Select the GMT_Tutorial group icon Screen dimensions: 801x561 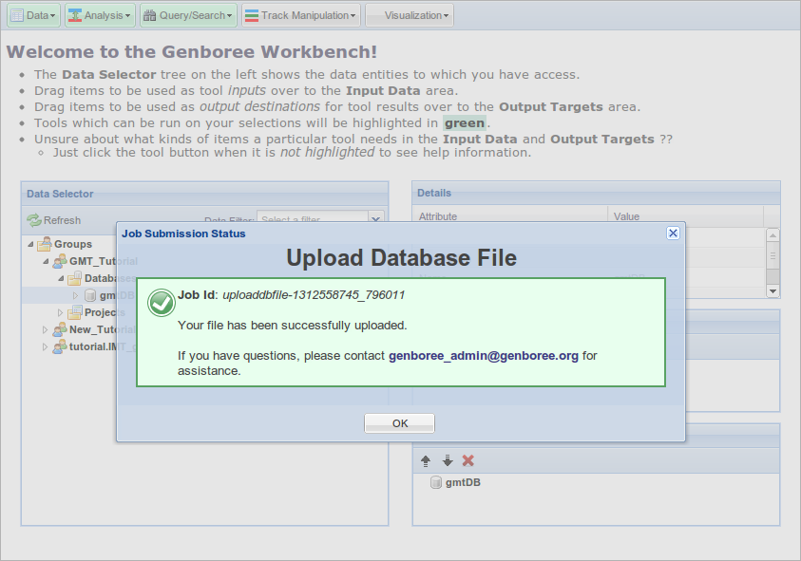[x=60, y=261]
